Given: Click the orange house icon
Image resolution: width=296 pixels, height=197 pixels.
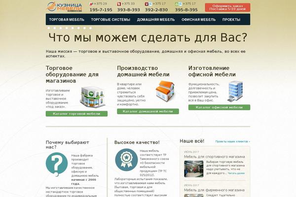Looking at the screenshot, I should 164,90.
